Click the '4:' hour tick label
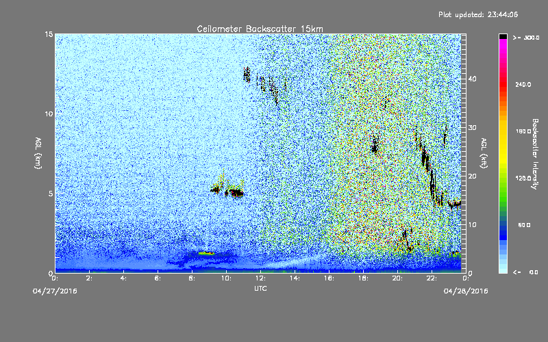548x342 pixels. point(123,278)
